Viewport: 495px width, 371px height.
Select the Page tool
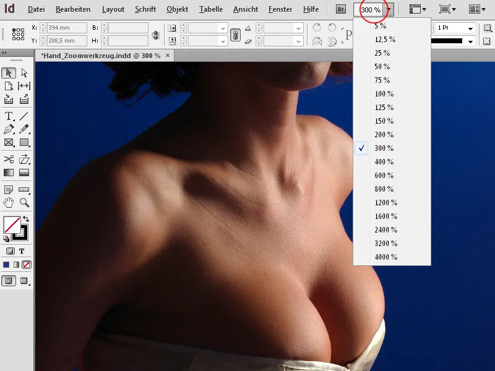(x=9, y=86)
